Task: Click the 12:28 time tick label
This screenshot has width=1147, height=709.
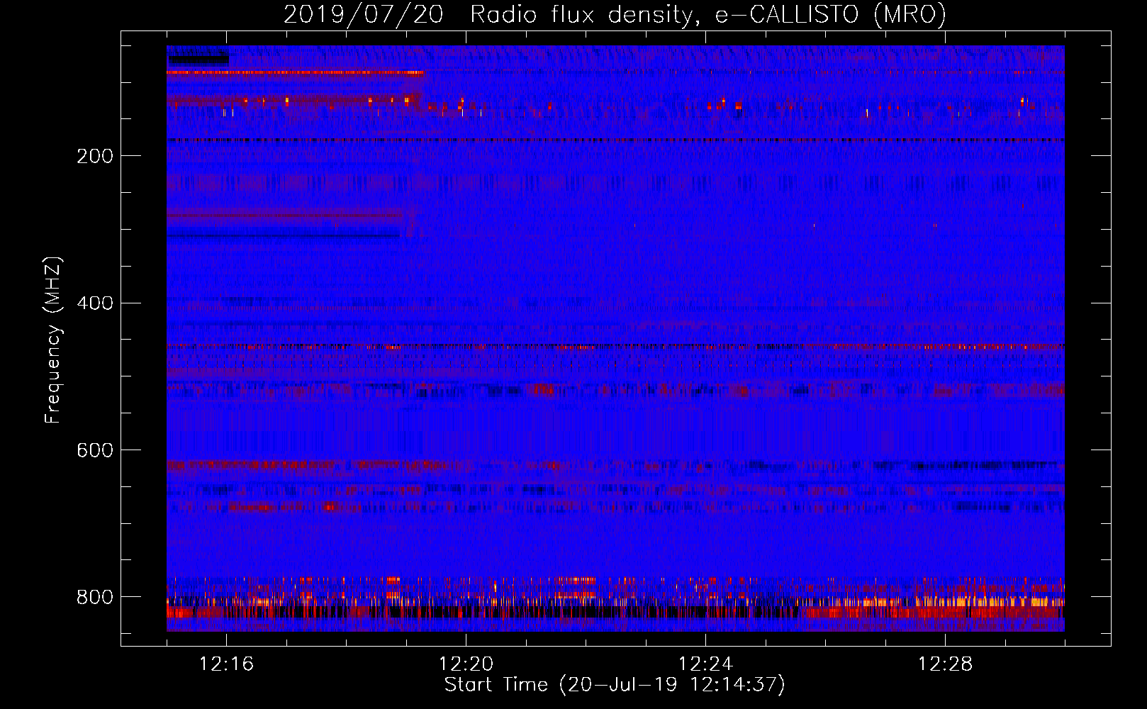Action: (x=945, y=664)
